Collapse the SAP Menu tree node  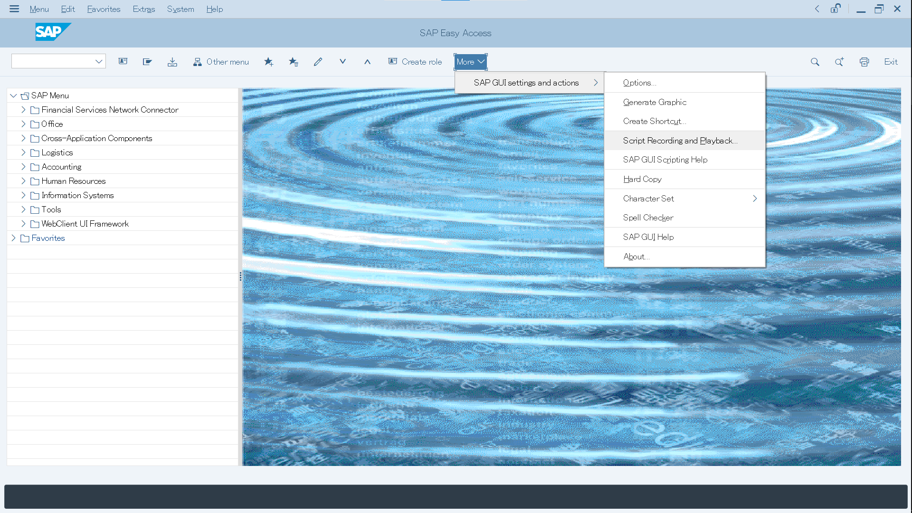tap(13, 95)
